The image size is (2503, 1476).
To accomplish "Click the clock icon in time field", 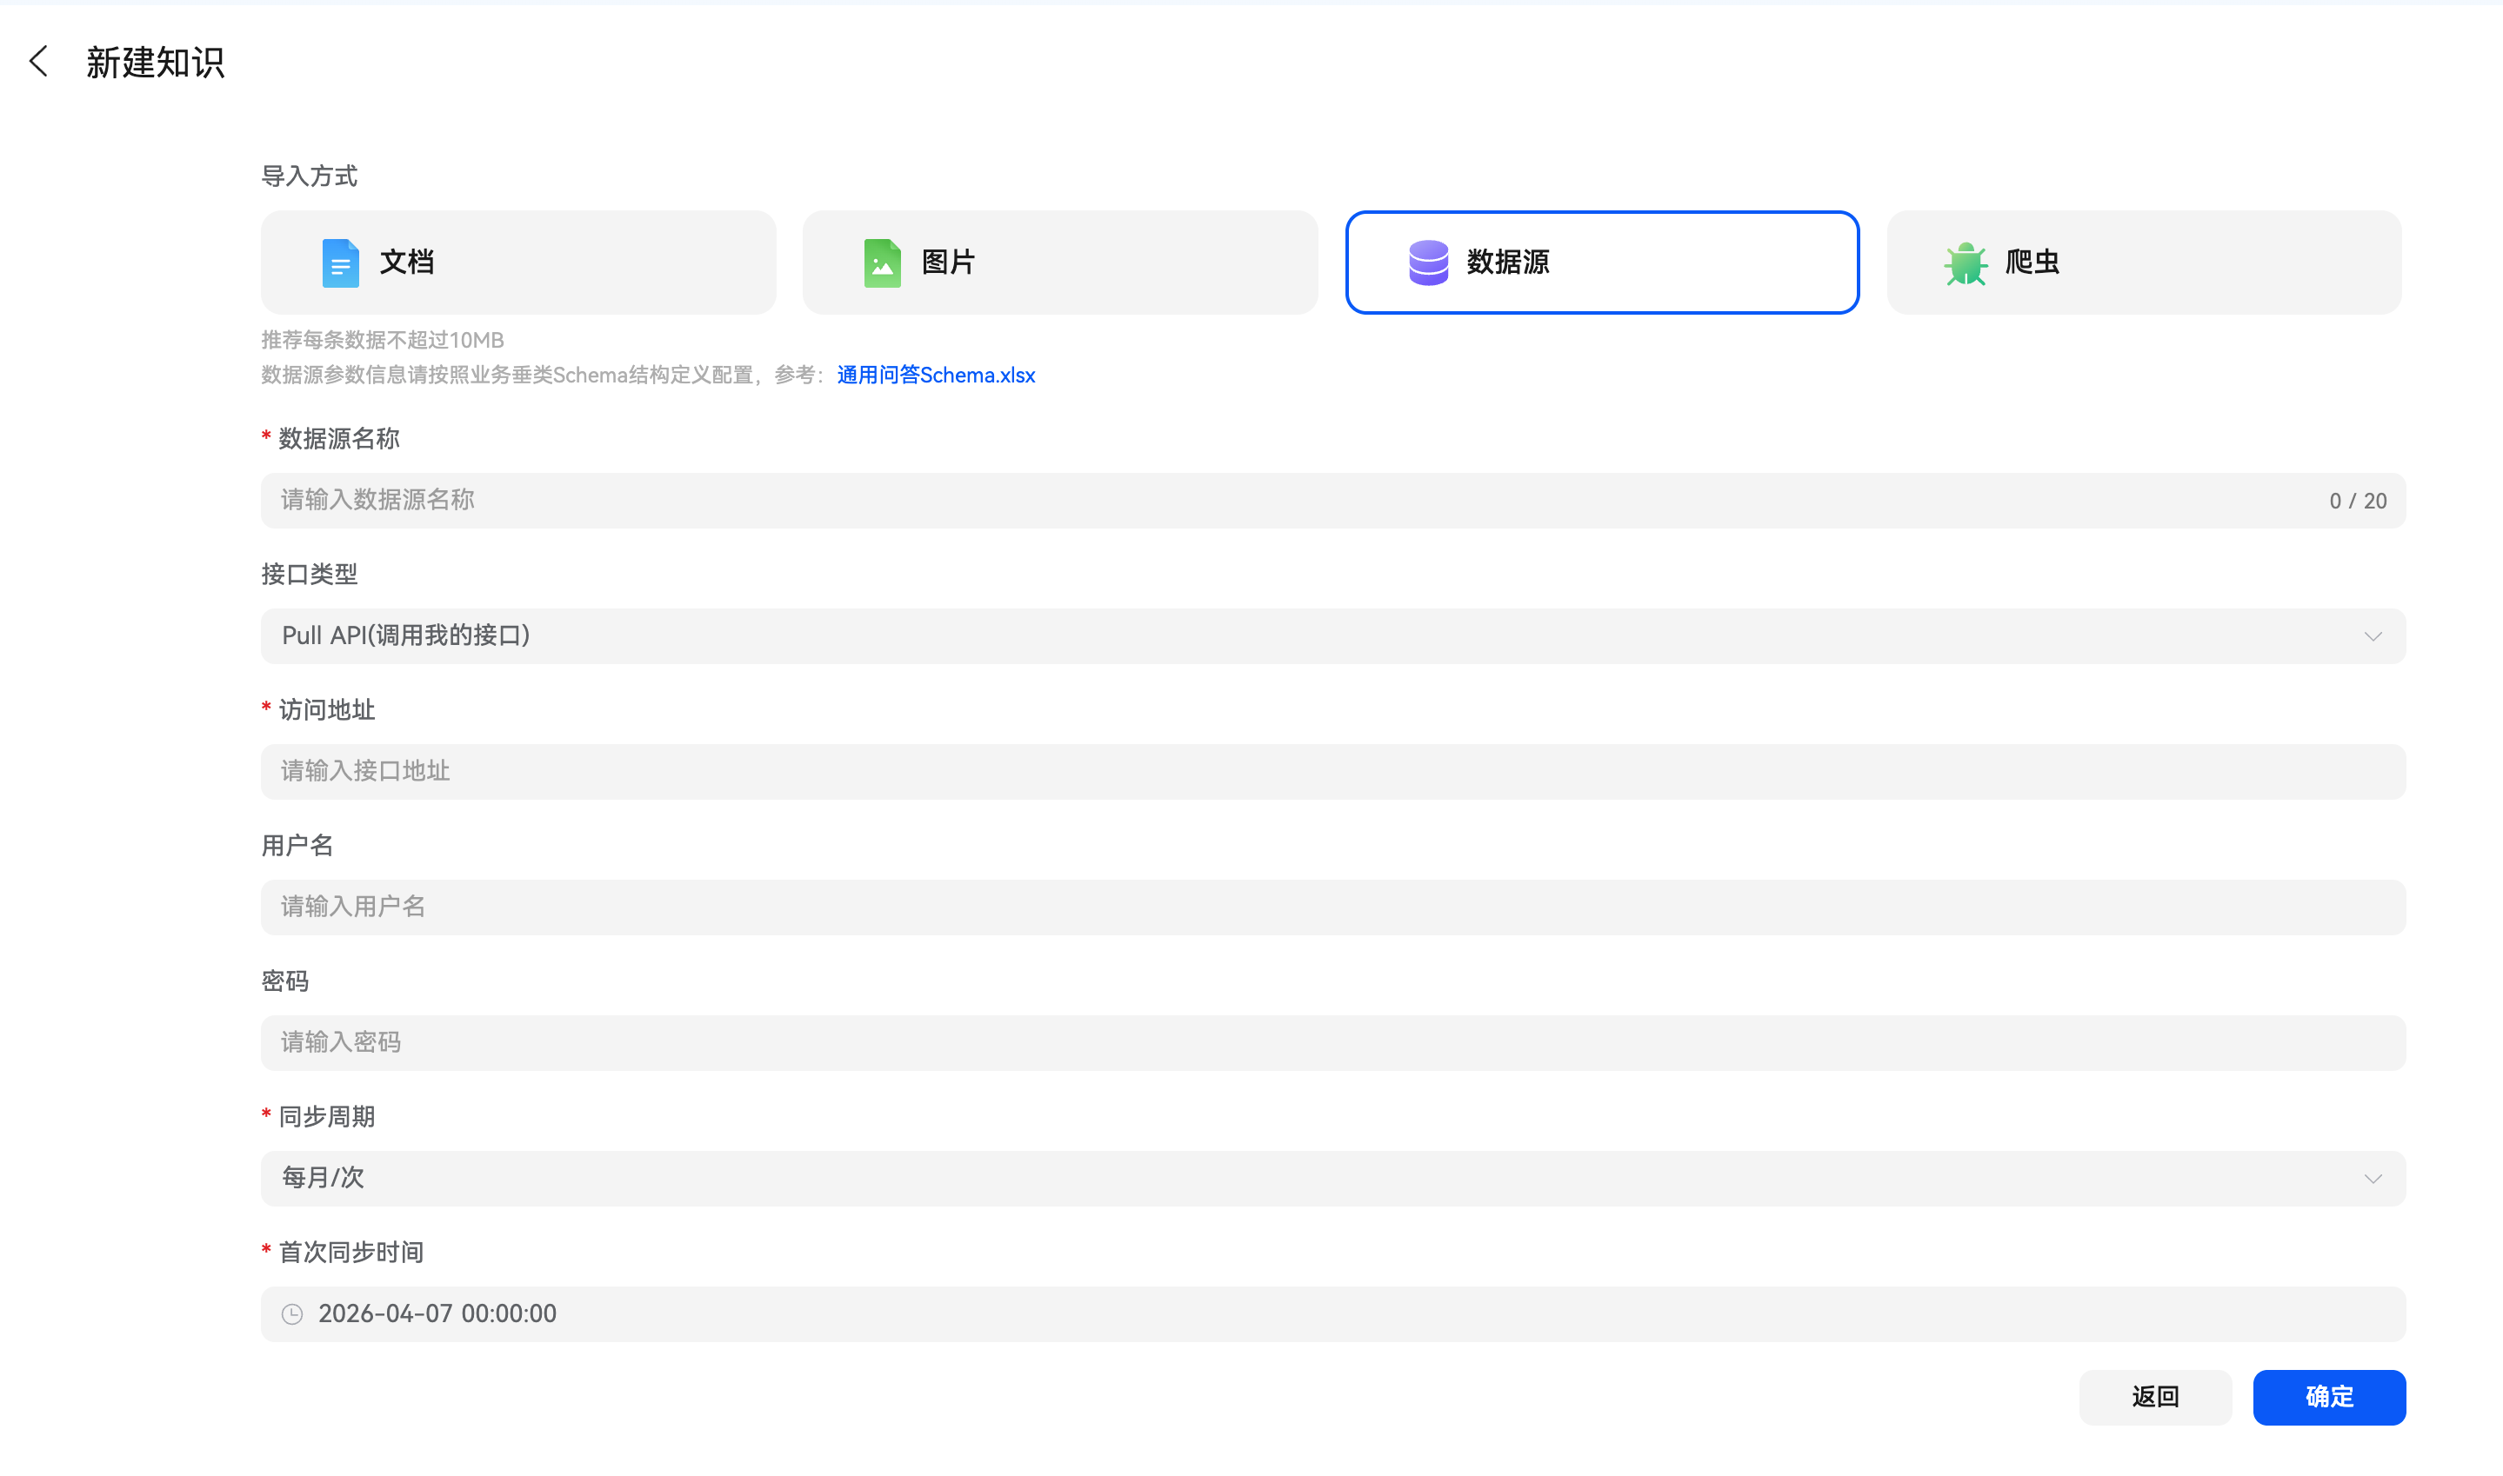I will (x=291, y=1313).
